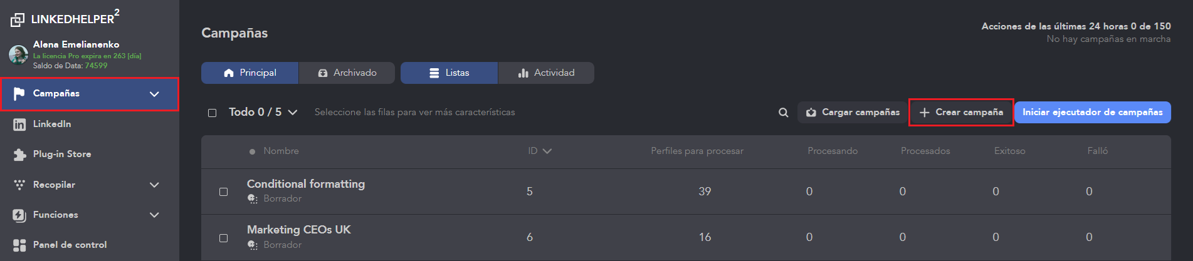Viewport: 1193px width, 261px height.
Task: Open Panel de control dashboard icon
Action: 19,245
